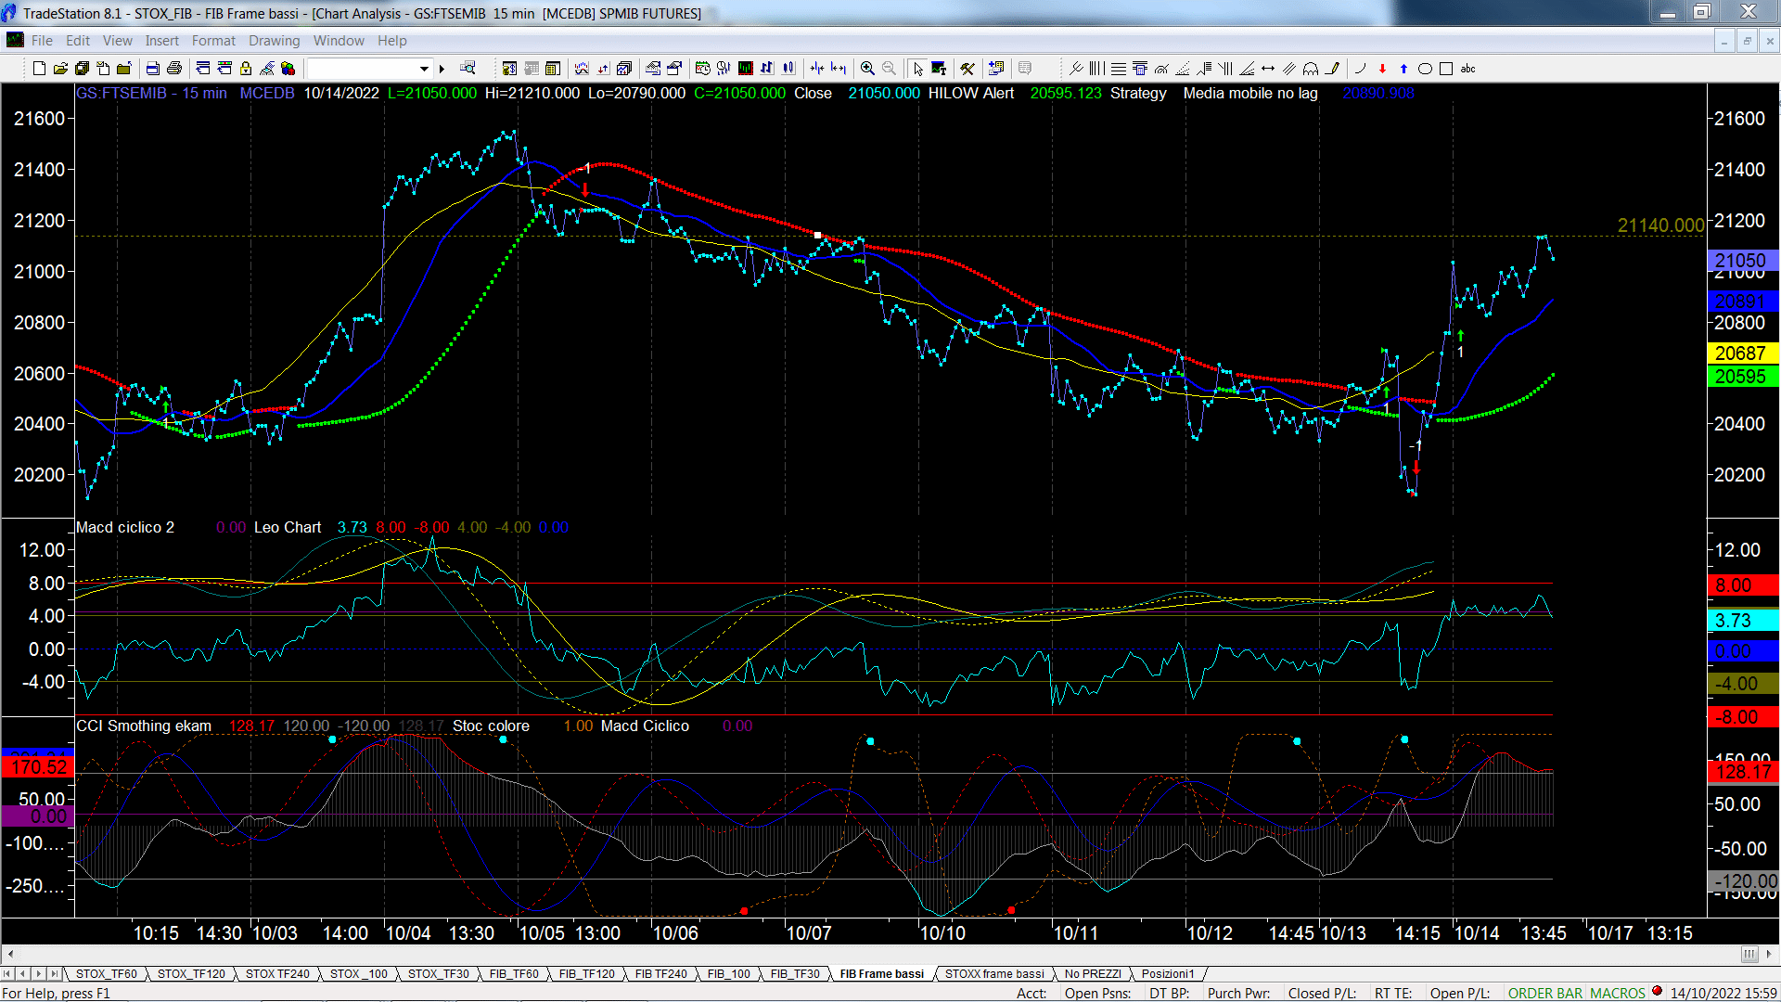Click the crossed hammer tools icon
The image size is (1781, 1002).
(x=967, y=69)
